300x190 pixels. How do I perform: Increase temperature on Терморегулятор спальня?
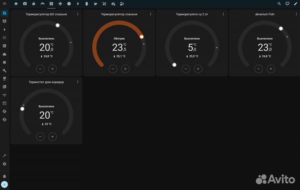click(125, 68)
